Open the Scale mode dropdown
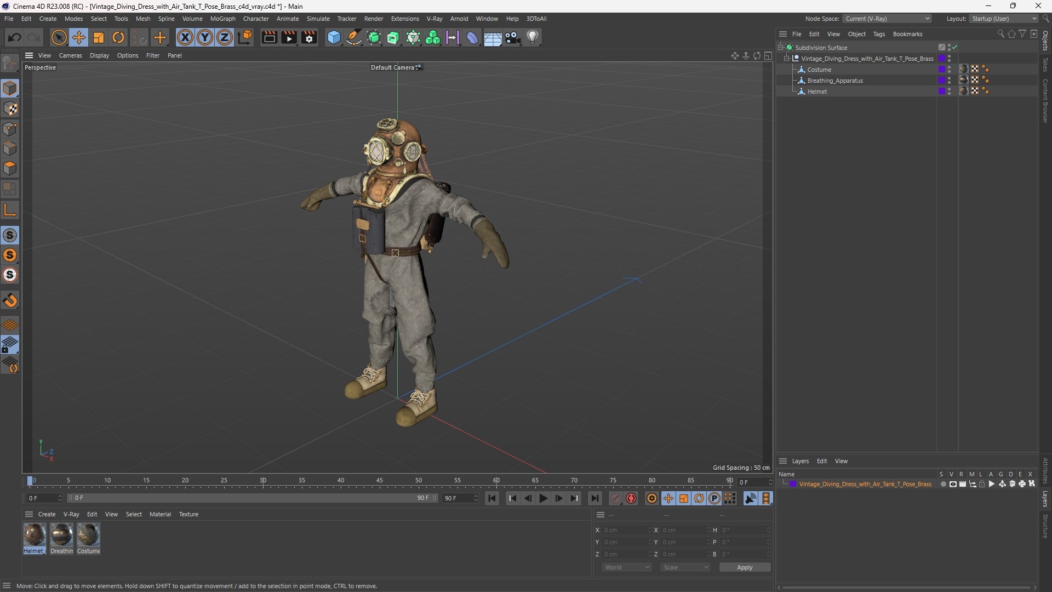1052x592 pixels. pos(685,567)
